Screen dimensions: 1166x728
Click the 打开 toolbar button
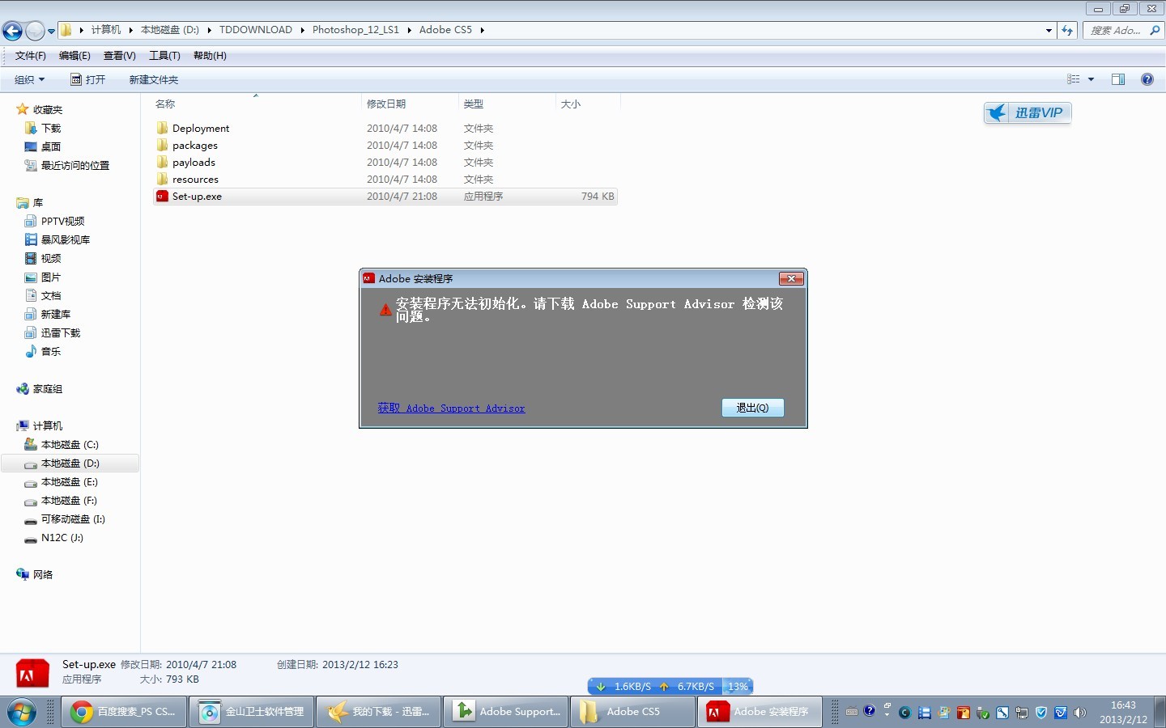(x=88, y=79)
